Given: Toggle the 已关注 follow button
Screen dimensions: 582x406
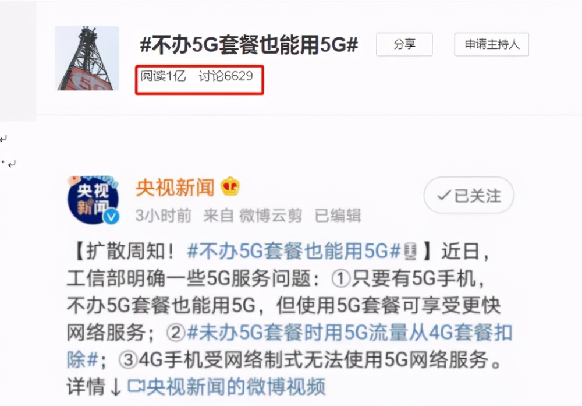Looking at the screenshot, I should (469, 195).
